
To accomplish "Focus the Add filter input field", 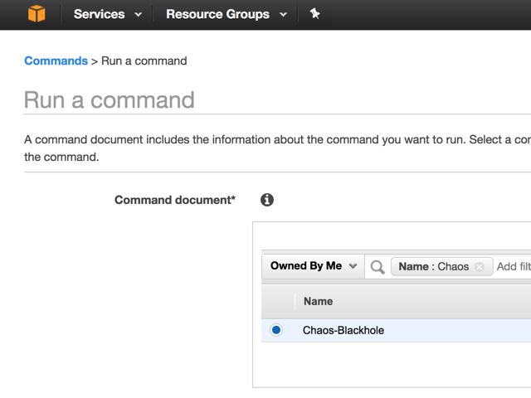I will 511,267.
